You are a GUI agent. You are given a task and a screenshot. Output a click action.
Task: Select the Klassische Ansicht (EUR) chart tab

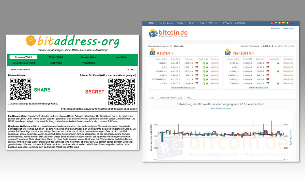pos(171,98)
